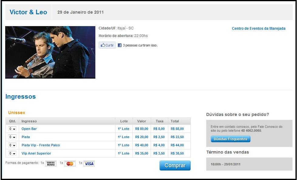
Task: Click the Boleto payment icon
Action: coord(51,164)
